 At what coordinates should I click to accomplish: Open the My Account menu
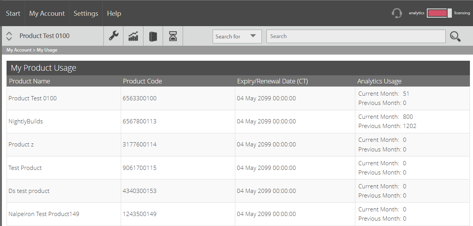pos(47,13)
